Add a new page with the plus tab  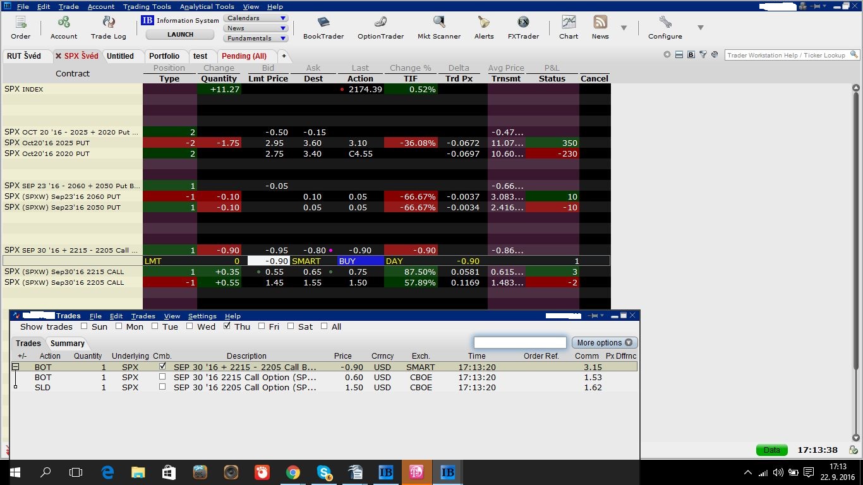pos(284,56)
